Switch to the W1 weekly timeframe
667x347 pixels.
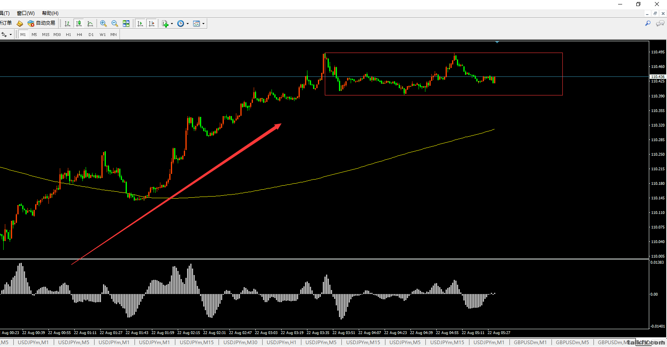(103, 34)
